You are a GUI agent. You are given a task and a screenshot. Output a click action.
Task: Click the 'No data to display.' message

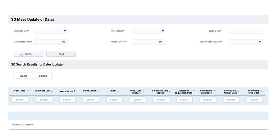click(x=23, y=125)
